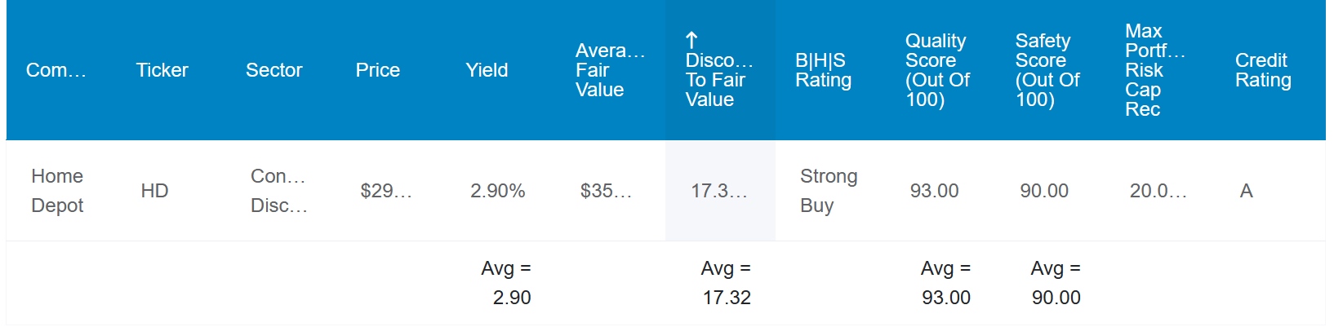The width and height of the screenshot is (1334, 327).
Task: Sort table by Sector column header
Action: coord(273,70)
